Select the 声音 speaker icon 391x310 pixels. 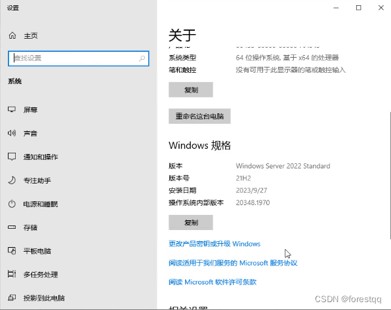pos(12,133)
